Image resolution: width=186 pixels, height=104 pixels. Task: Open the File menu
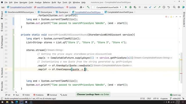(6, 2)
